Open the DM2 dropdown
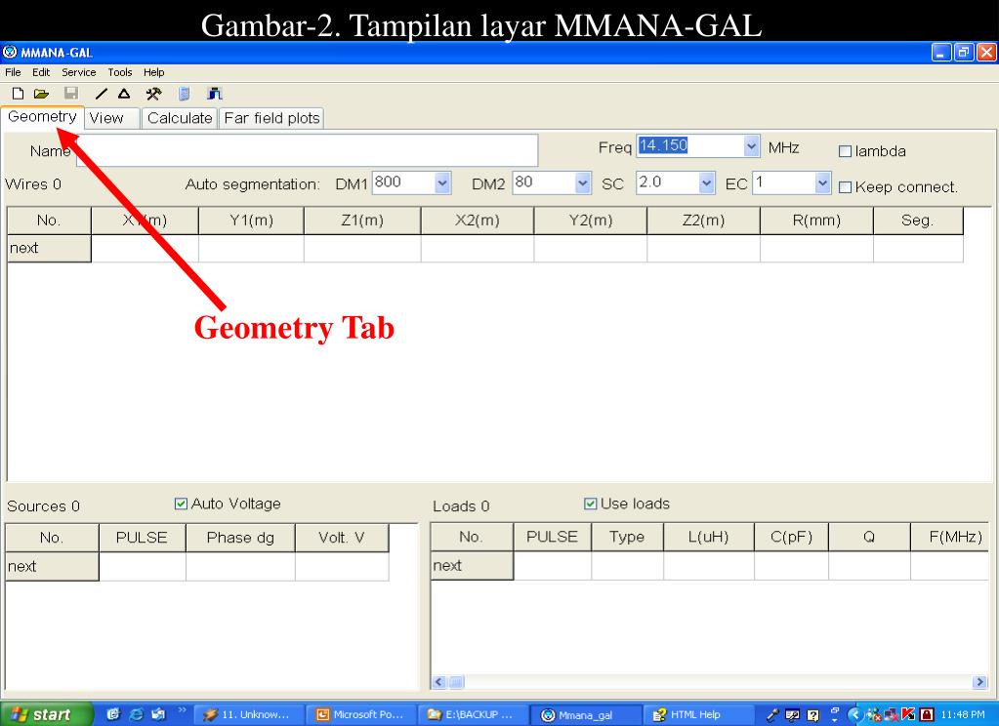The height and width of the screenshot is (726, 999). [582, 183]
